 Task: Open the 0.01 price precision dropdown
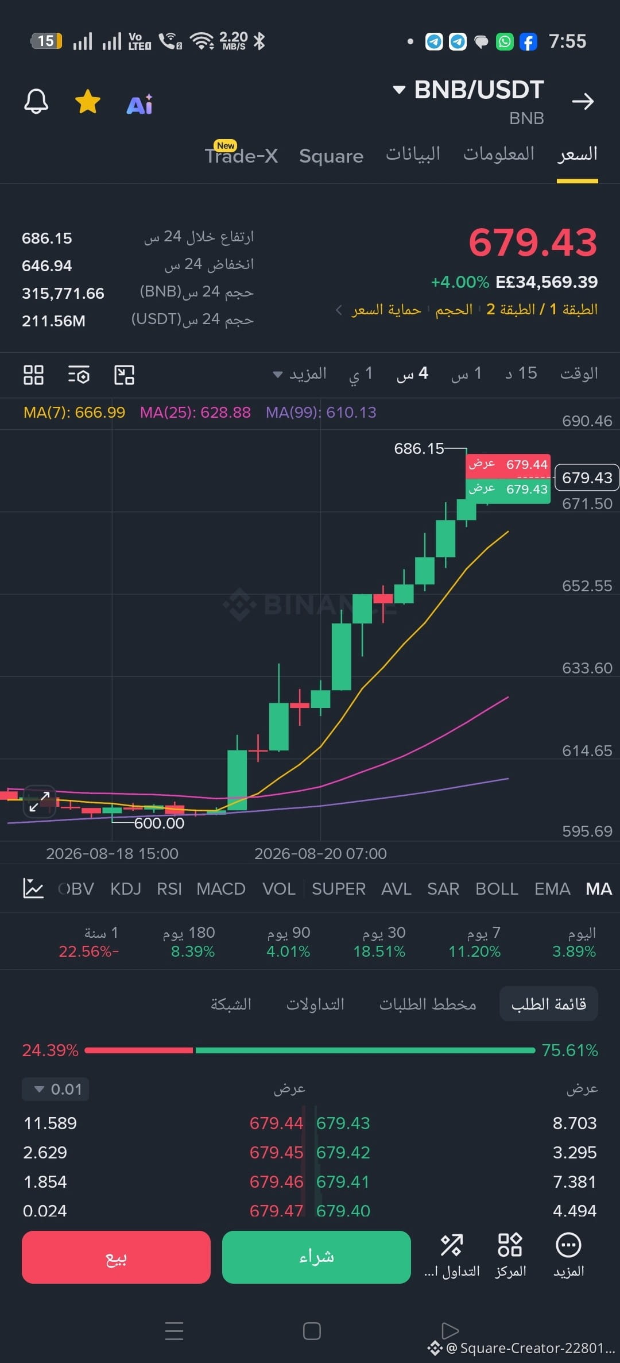tap(56, 1089)
